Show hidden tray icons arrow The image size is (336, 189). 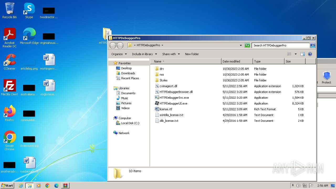[293, 185]
